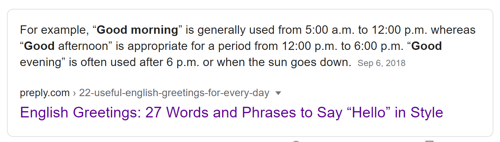
Task: Click the word "Hello" in the result title
Action: (363, 112)
